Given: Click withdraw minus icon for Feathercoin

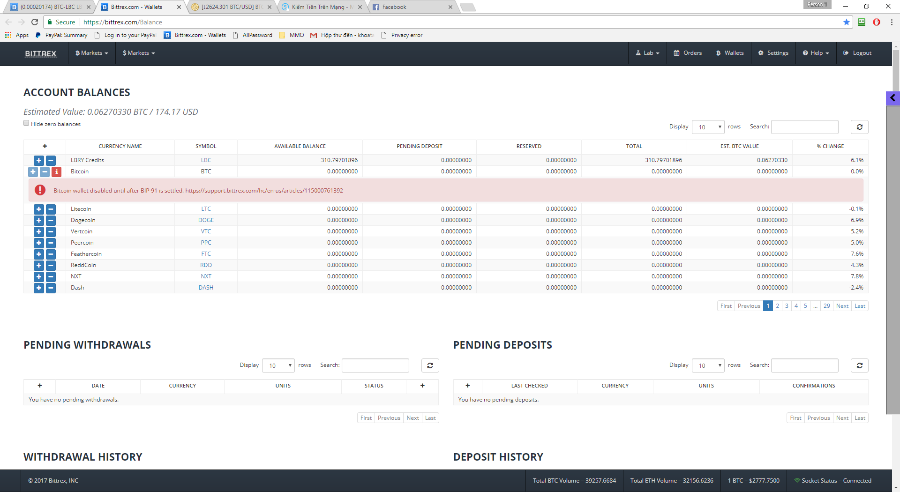Looking at the screenshot, I should 51,254.
